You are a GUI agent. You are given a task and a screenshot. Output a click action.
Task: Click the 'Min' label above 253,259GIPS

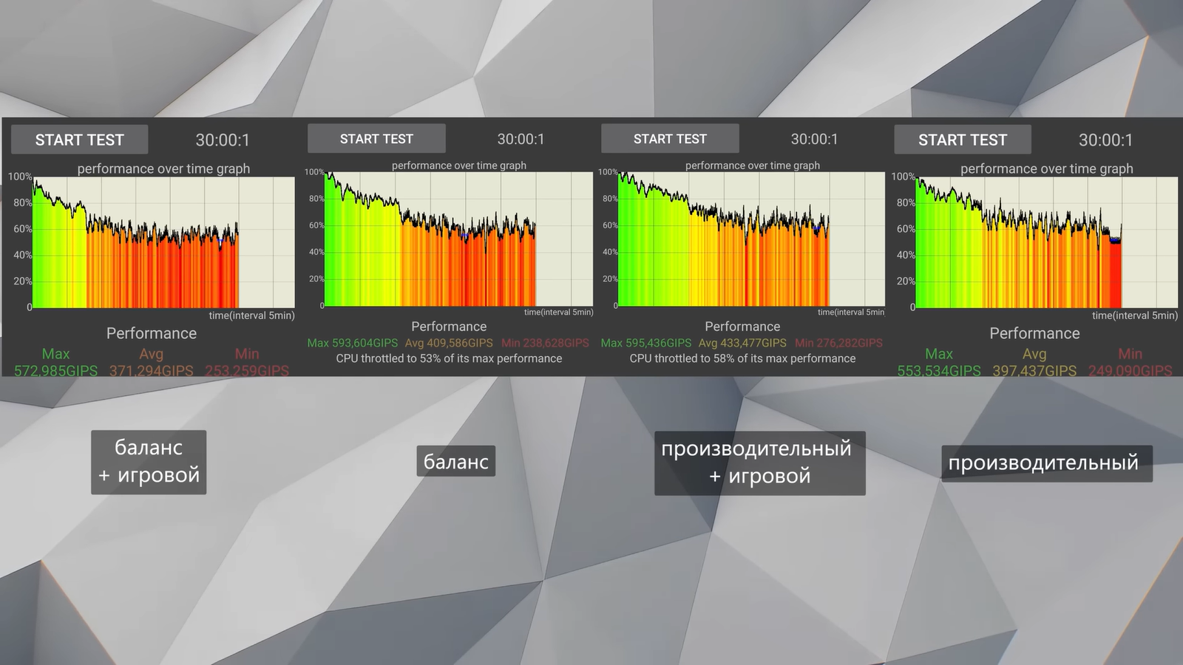point(247,354)
